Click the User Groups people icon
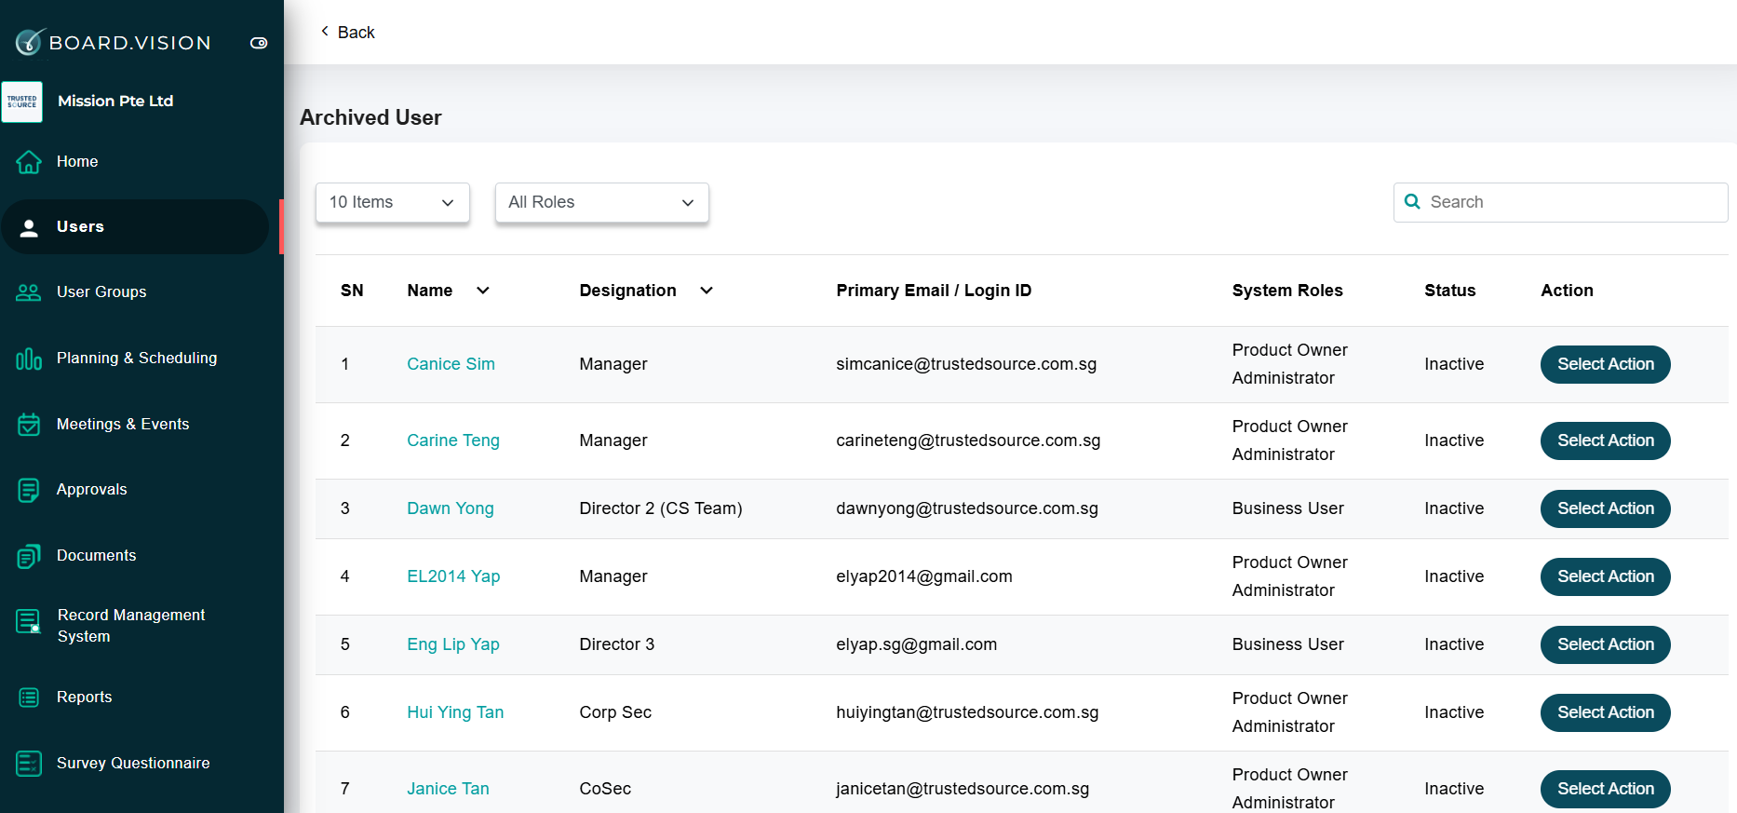Image resolution: width=1737 pixels, height=813 pixels. [x=29, y=292]
